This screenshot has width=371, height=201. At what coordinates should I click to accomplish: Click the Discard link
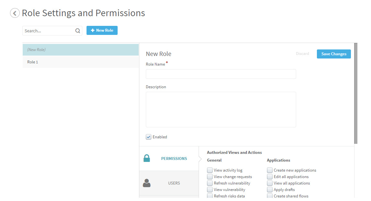coord(302,54)
